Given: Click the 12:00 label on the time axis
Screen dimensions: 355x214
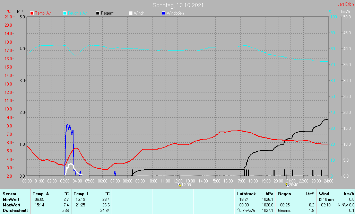Looking at the screenshot, I should (x=178, y=181).
